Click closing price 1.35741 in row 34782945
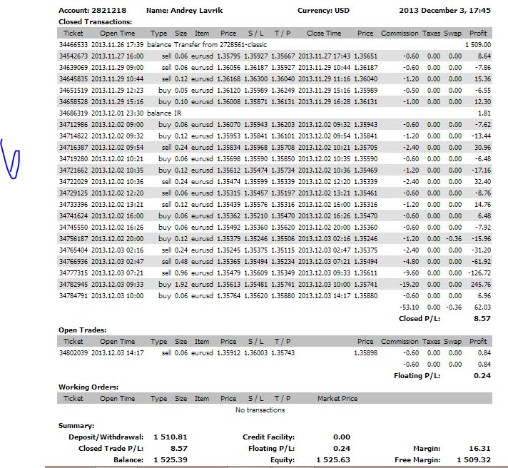Image resolution: width=508 pixels, height=468 pixels. click(365, 285)
